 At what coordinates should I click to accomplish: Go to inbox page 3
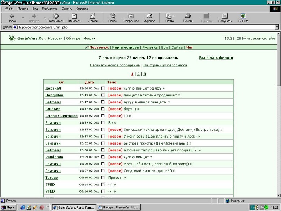click(x=144, y=74)
